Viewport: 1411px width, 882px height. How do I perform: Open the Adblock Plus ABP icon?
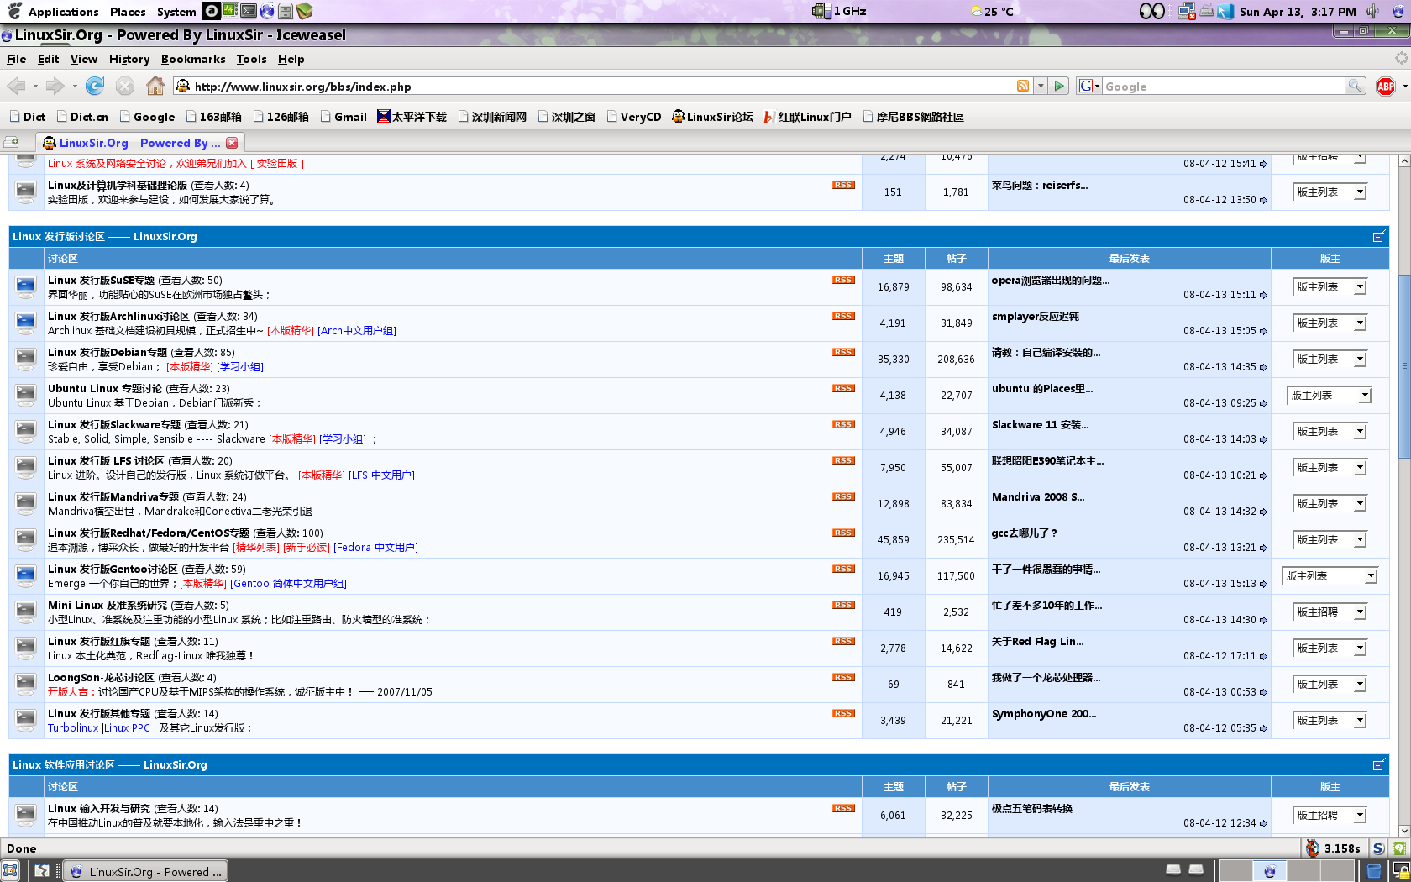pos(1386,86)
